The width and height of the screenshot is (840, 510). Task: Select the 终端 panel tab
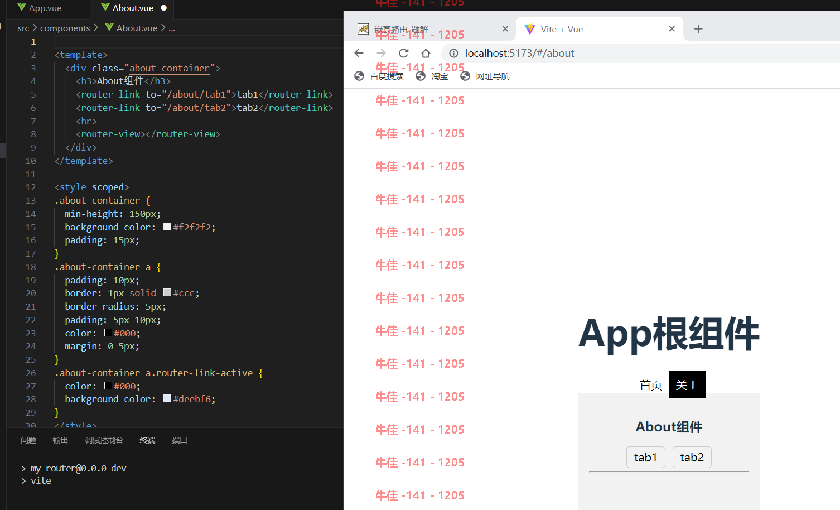[148, 440]
